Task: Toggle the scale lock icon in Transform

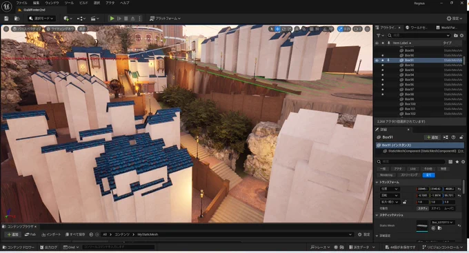Action: point(405,202)
